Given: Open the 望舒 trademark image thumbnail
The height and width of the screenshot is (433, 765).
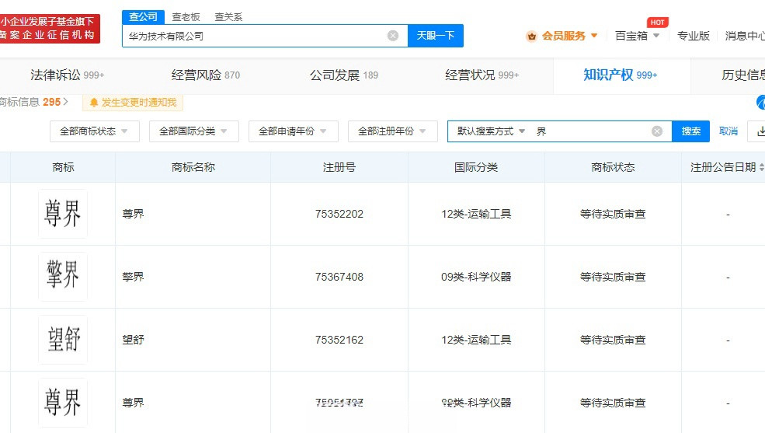Looking at the screenshot, I should click(63, 339).
